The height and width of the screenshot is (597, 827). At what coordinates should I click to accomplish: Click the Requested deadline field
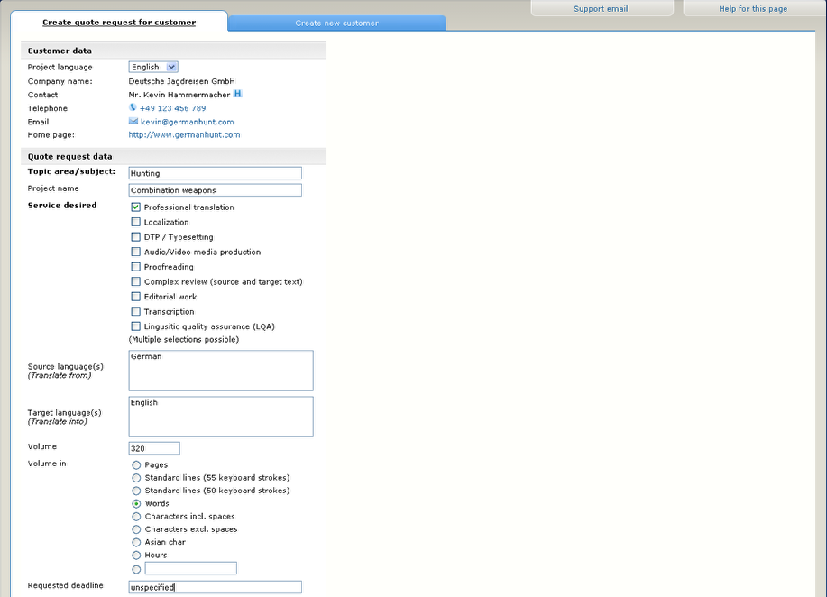[x=215, y=586]
